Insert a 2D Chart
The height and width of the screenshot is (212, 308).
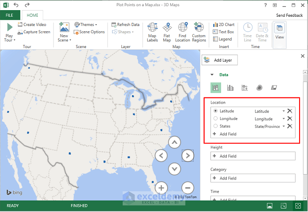point(224,25)
